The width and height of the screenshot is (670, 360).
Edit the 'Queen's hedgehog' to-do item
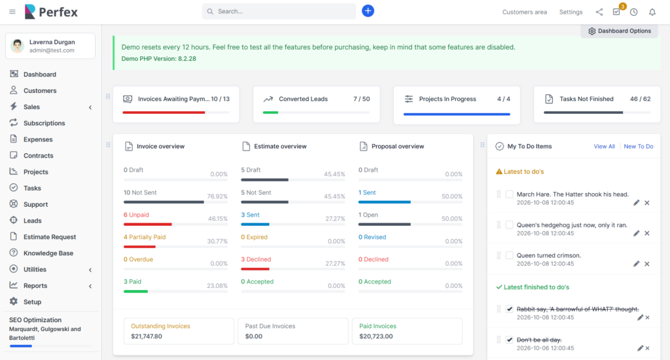[636, 234]
